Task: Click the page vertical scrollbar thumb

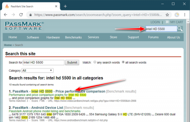Action: pyautogui.click(x=188, y=73)
